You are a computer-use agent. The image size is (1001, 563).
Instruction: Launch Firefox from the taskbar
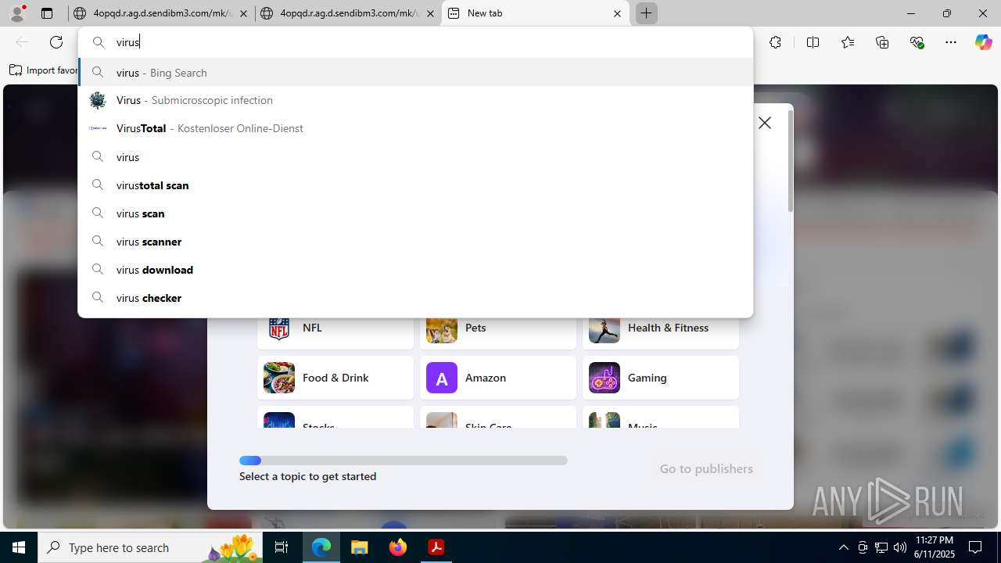398,547
